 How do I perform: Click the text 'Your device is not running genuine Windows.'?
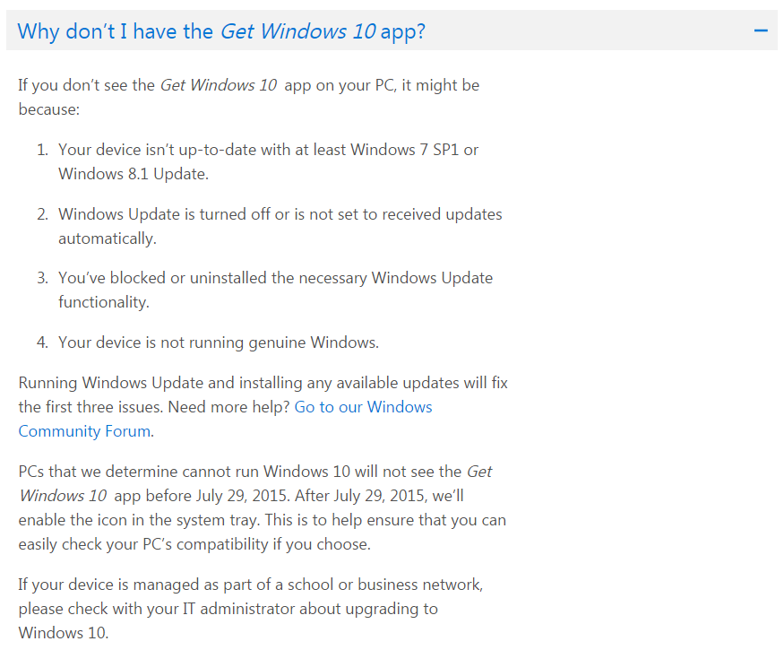pyautogui.click(x=219, y=342)
